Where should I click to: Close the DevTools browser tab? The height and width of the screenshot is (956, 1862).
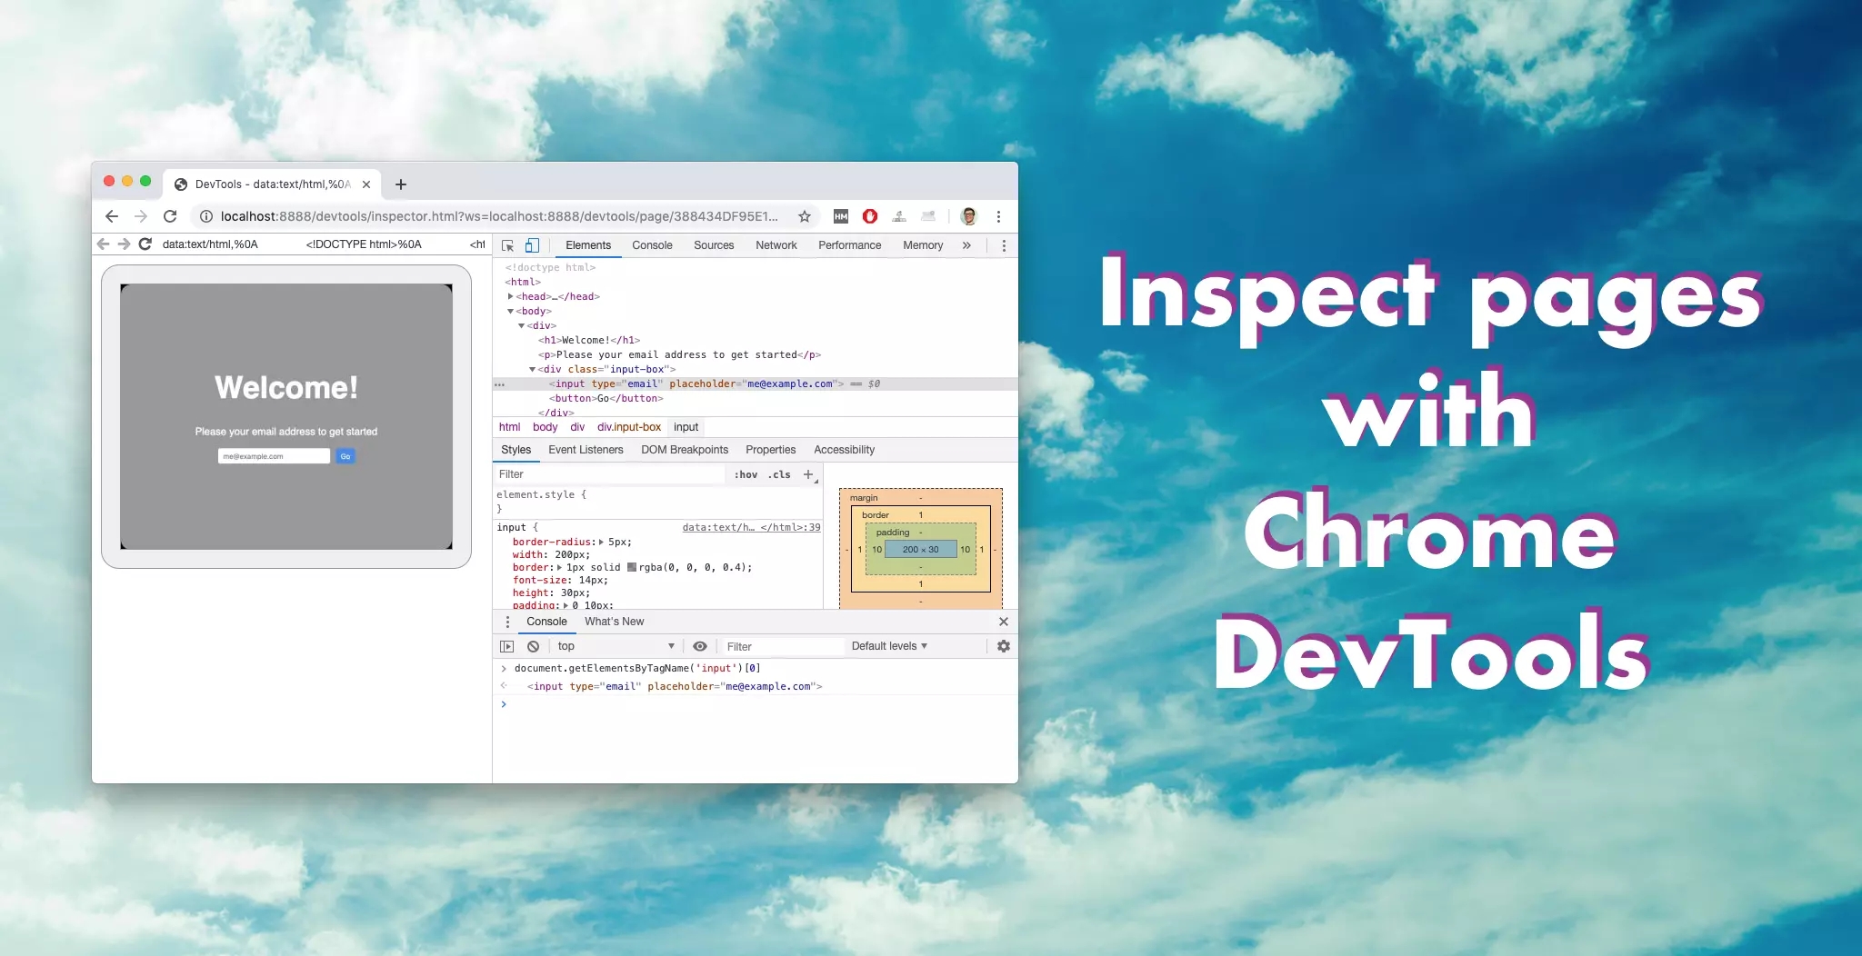click(x=366, y=184)
